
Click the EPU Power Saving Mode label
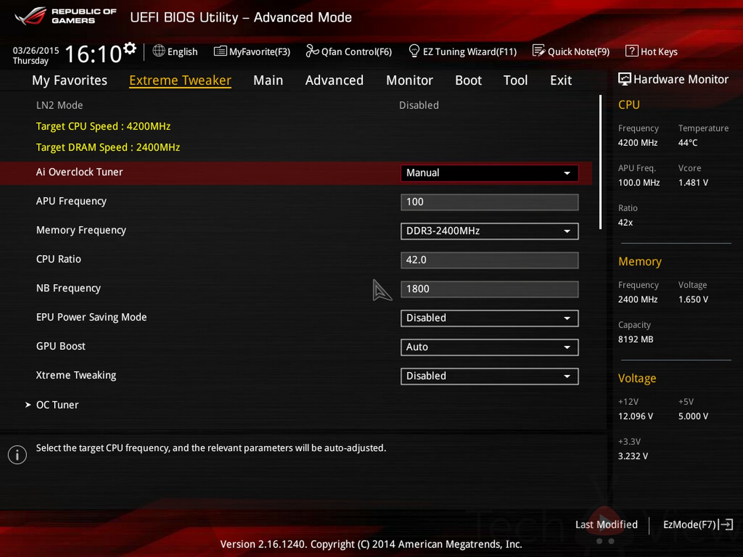(x=91, y=317)
